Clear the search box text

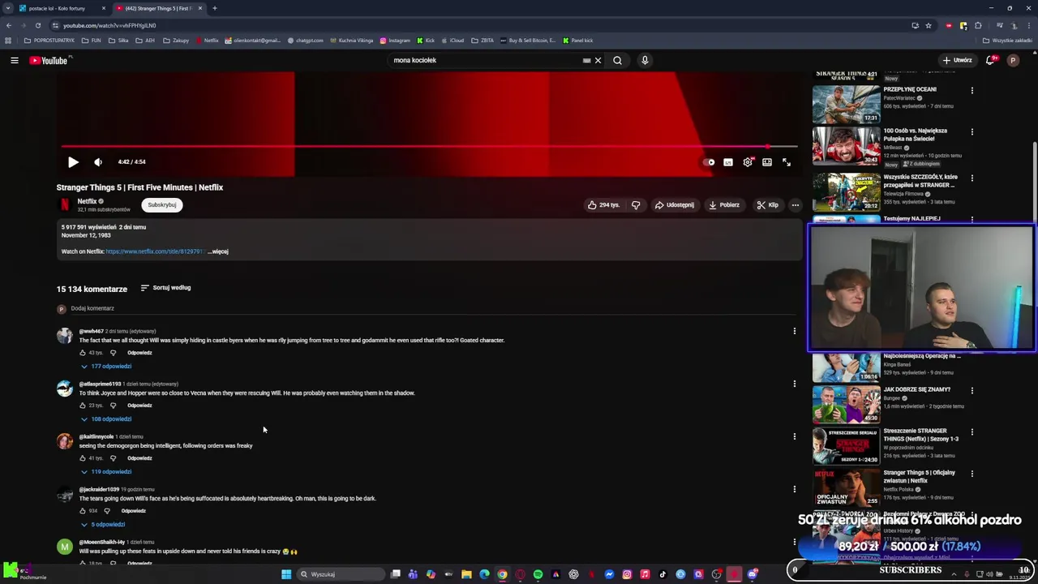click(598, 60)
